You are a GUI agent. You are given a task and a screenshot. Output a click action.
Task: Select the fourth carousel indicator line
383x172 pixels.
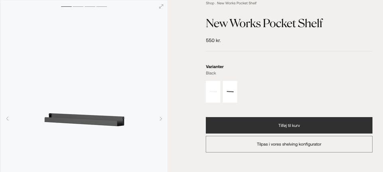click(x=102, y=6)
